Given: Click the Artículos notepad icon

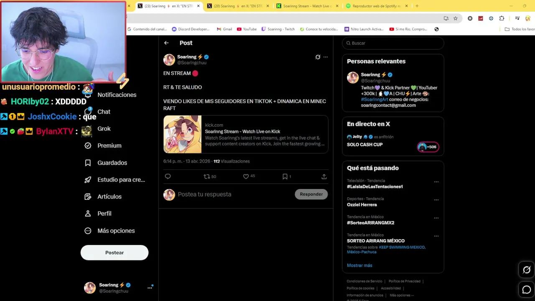Looking at the screenshot, I should pyautogui.click(x=88, y=196).
